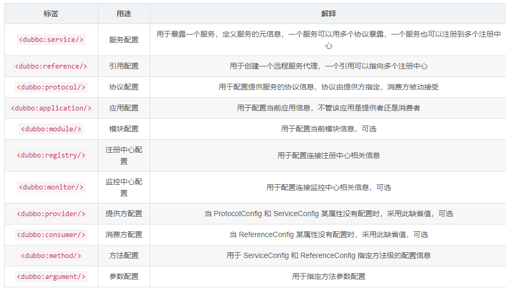The width and height of the screenshot is (506, 292).
Task: Click the 服务配置 cell
Action: click(124, 40)
